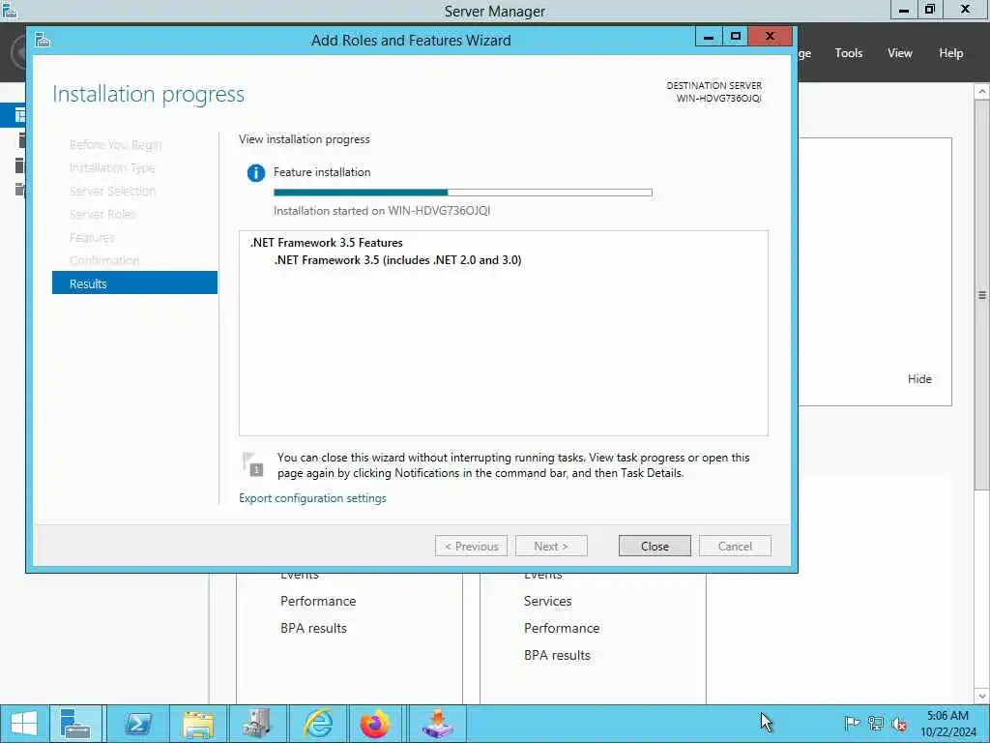Click right tile BPA results entry

(557, 655)
